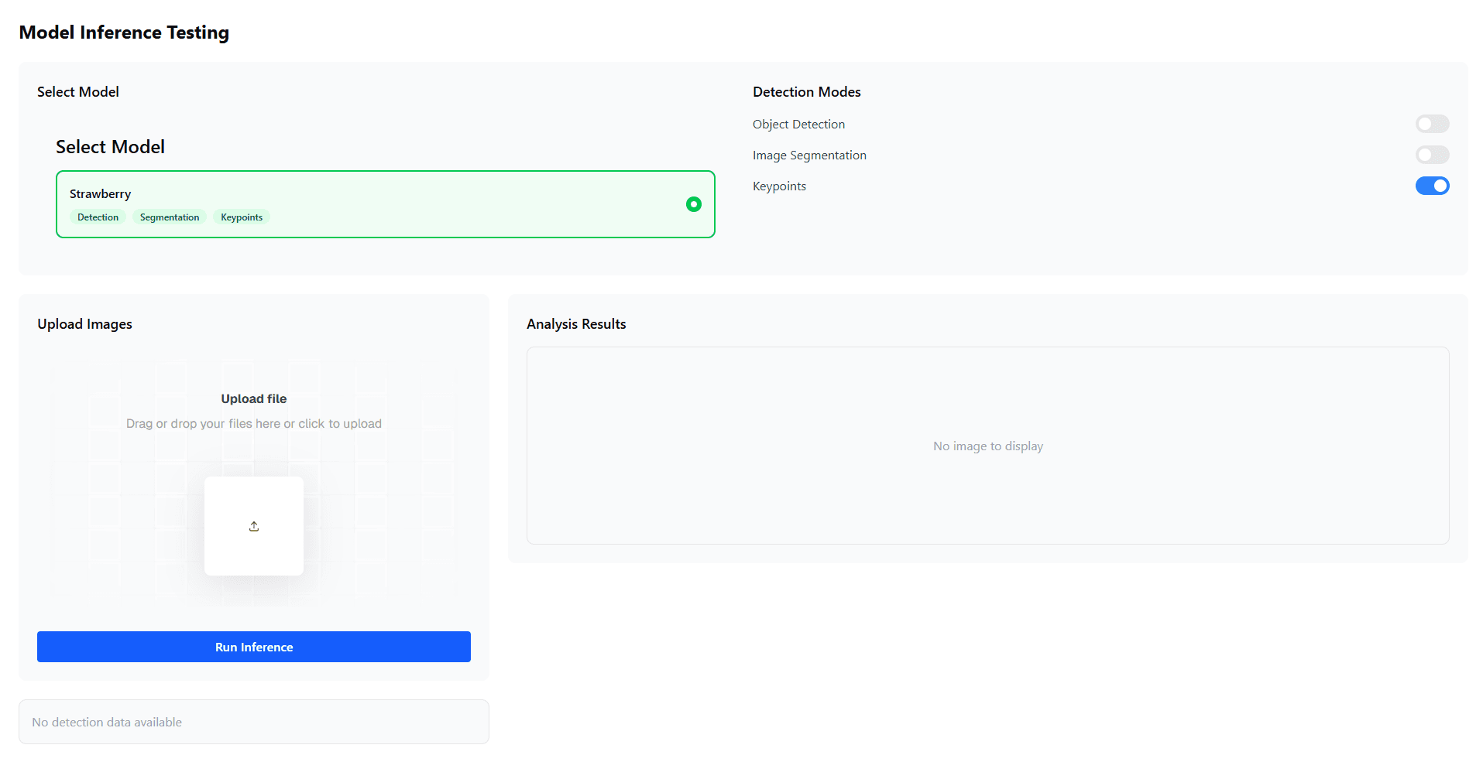The width and height of the screenshot is (1483, 762).
Task: Click the Model Inference Testing heading
Action: point(124,32)
